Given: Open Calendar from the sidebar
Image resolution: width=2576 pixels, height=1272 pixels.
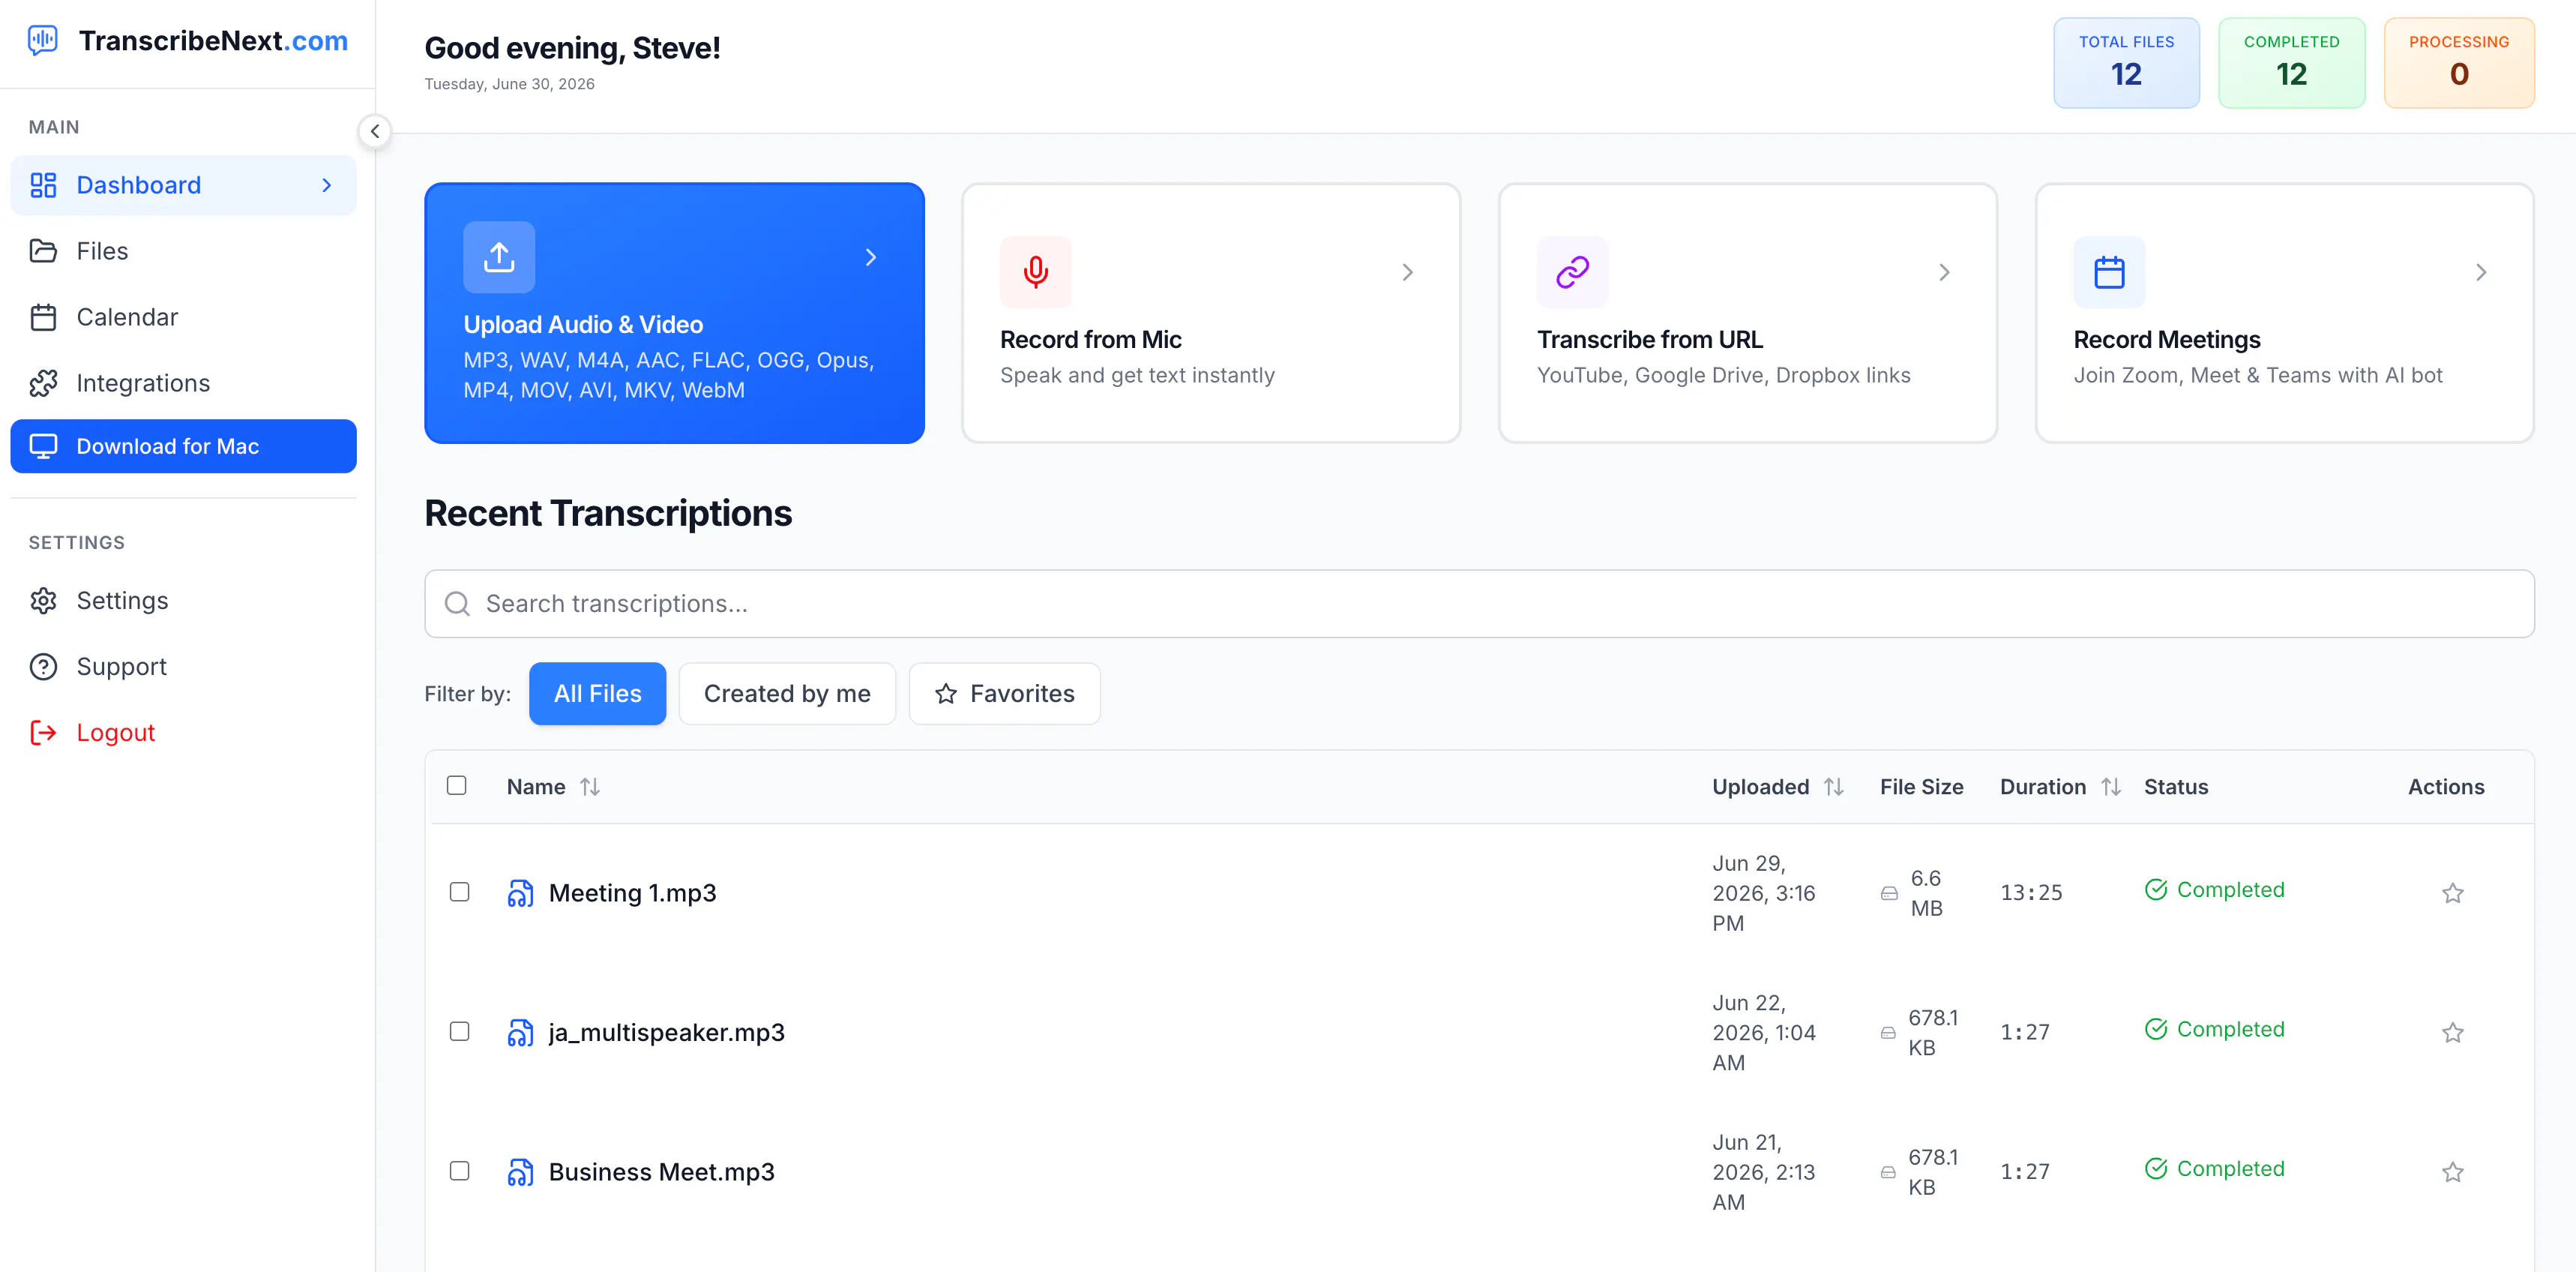Looking at the screenshot, I should [x=183, y=317].
